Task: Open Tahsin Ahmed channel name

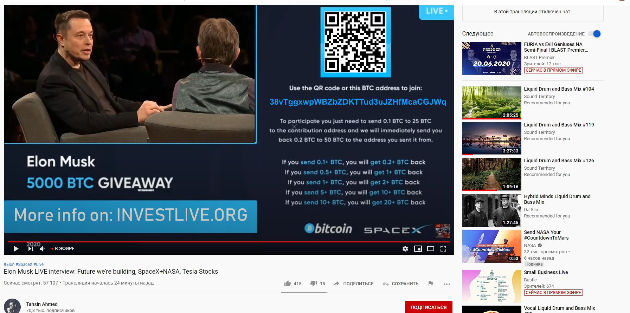Action: 42,304
